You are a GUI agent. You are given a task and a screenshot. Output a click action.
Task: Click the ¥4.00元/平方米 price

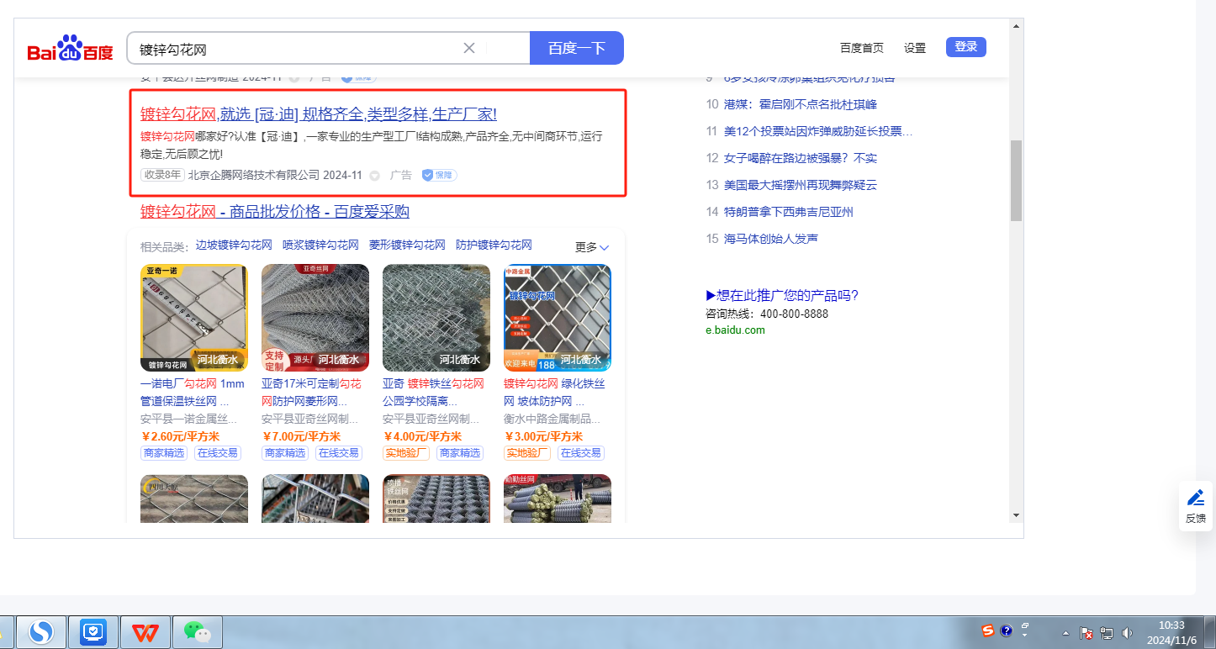click(x=422, y=436)
